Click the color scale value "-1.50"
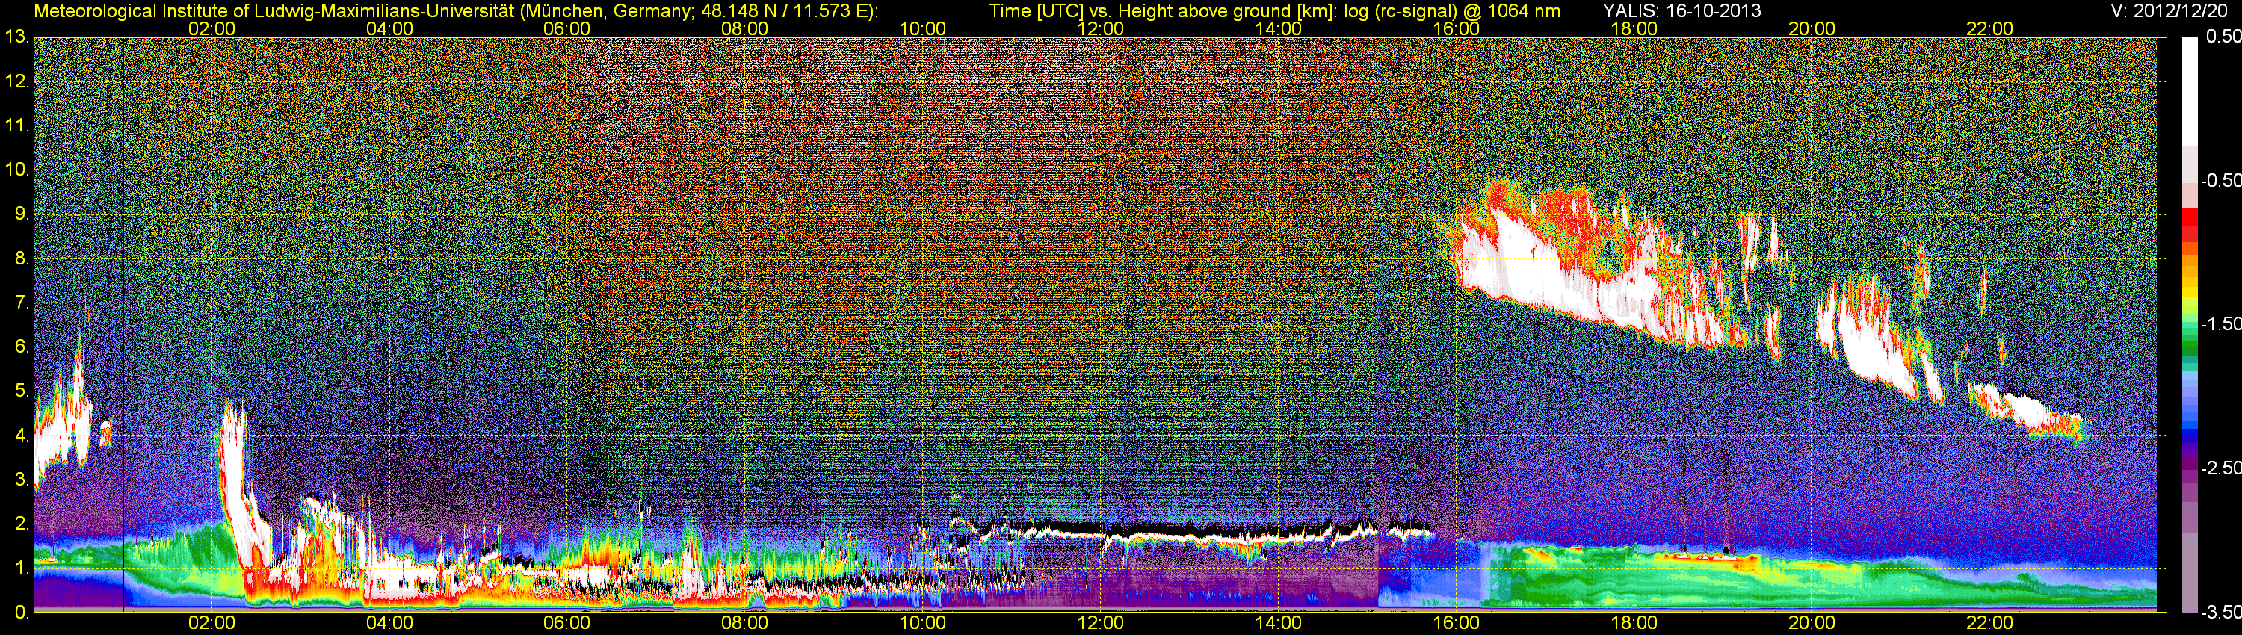This screenshot has width=2242, height=635. [x=2220, y=323]
